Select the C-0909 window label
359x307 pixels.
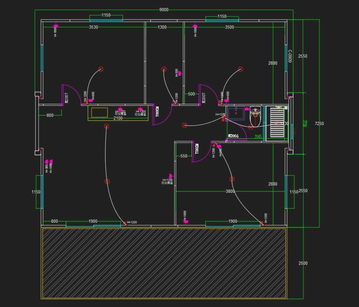point(290,56)
